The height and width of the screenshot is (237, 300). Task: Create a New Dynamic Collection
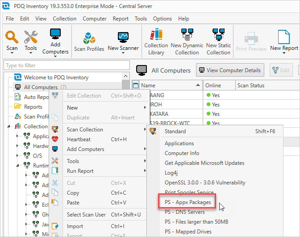pos(187,41)
